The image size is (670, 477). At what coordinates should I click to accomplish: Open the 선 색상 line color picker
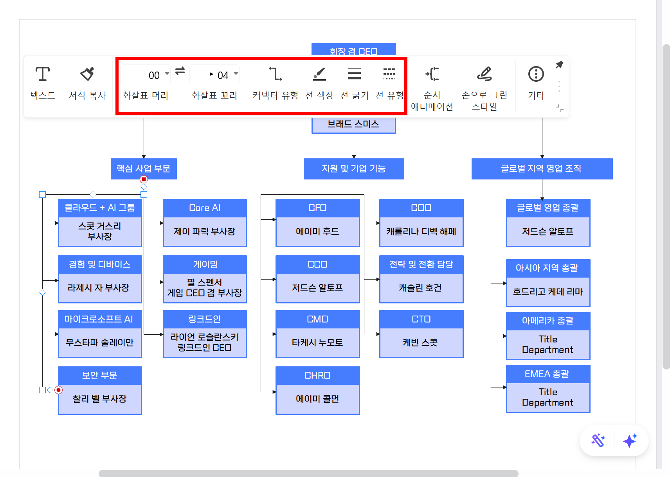click(x=319, y=83)
